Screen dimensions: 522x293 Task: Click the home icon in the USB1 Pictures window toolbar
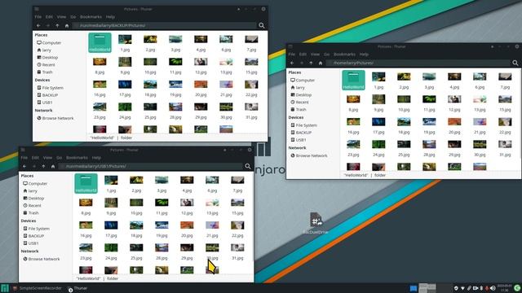(52, 166)
